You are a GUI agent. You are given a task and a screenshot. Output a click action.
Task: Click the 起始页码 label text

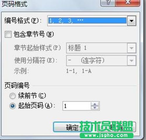36,106
